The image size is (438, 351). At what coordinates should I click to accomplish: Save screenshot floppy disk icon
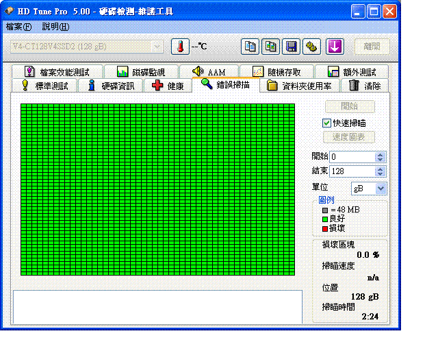291,47
